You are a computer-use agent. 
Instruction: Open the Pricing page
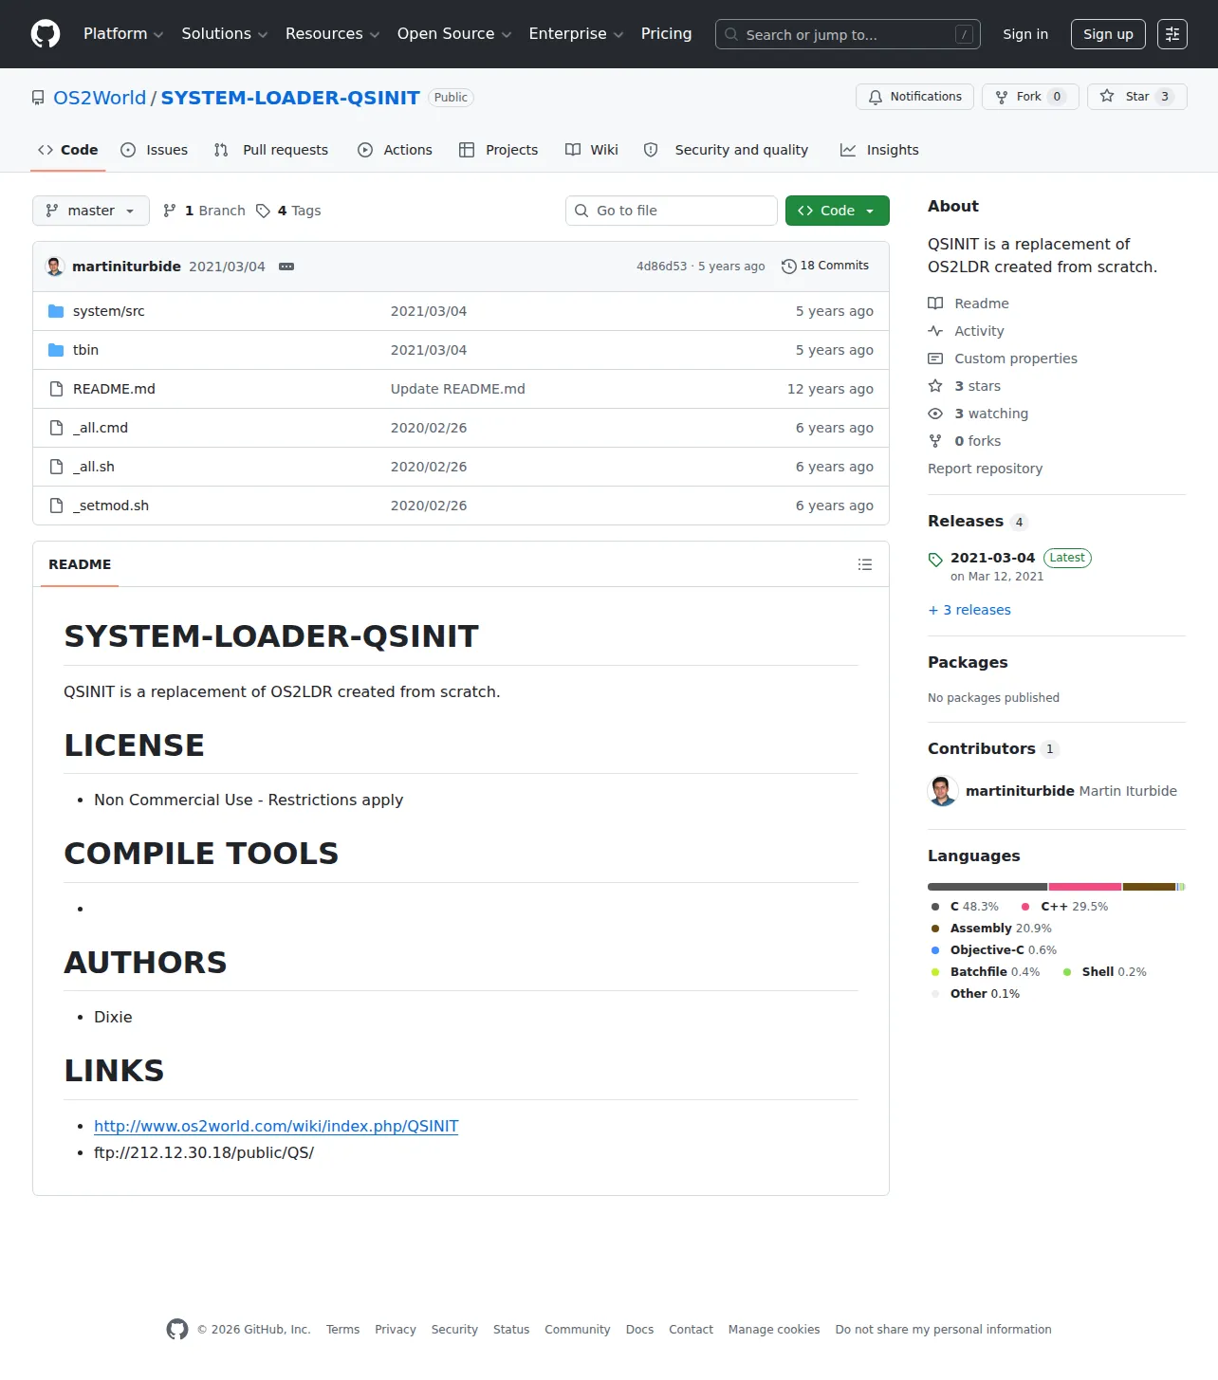666,34
